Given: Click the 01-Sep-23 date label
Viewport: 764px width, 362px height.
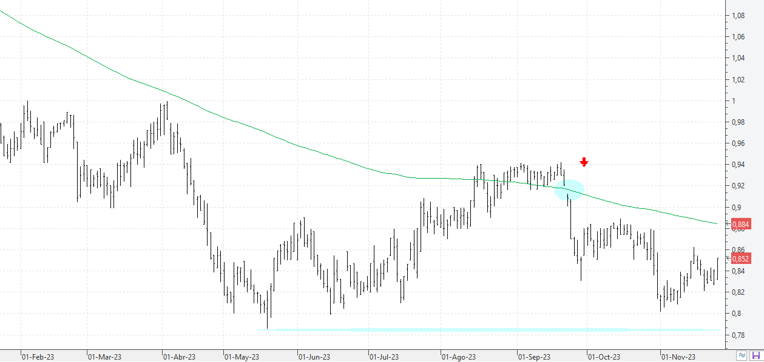Looking at the screenshot, I should pyautogui.click(x=534, y=357).
